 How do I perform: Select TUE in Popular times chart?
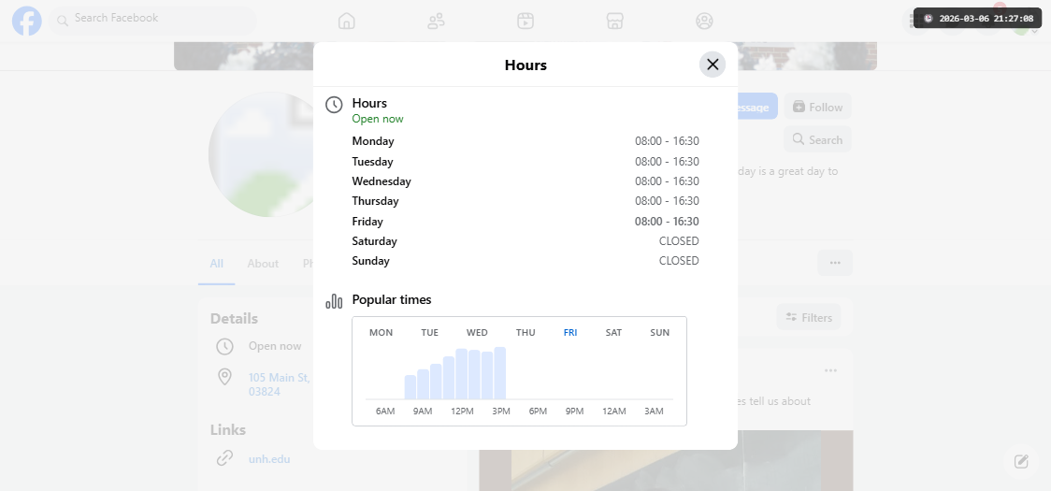coord(429,333)
